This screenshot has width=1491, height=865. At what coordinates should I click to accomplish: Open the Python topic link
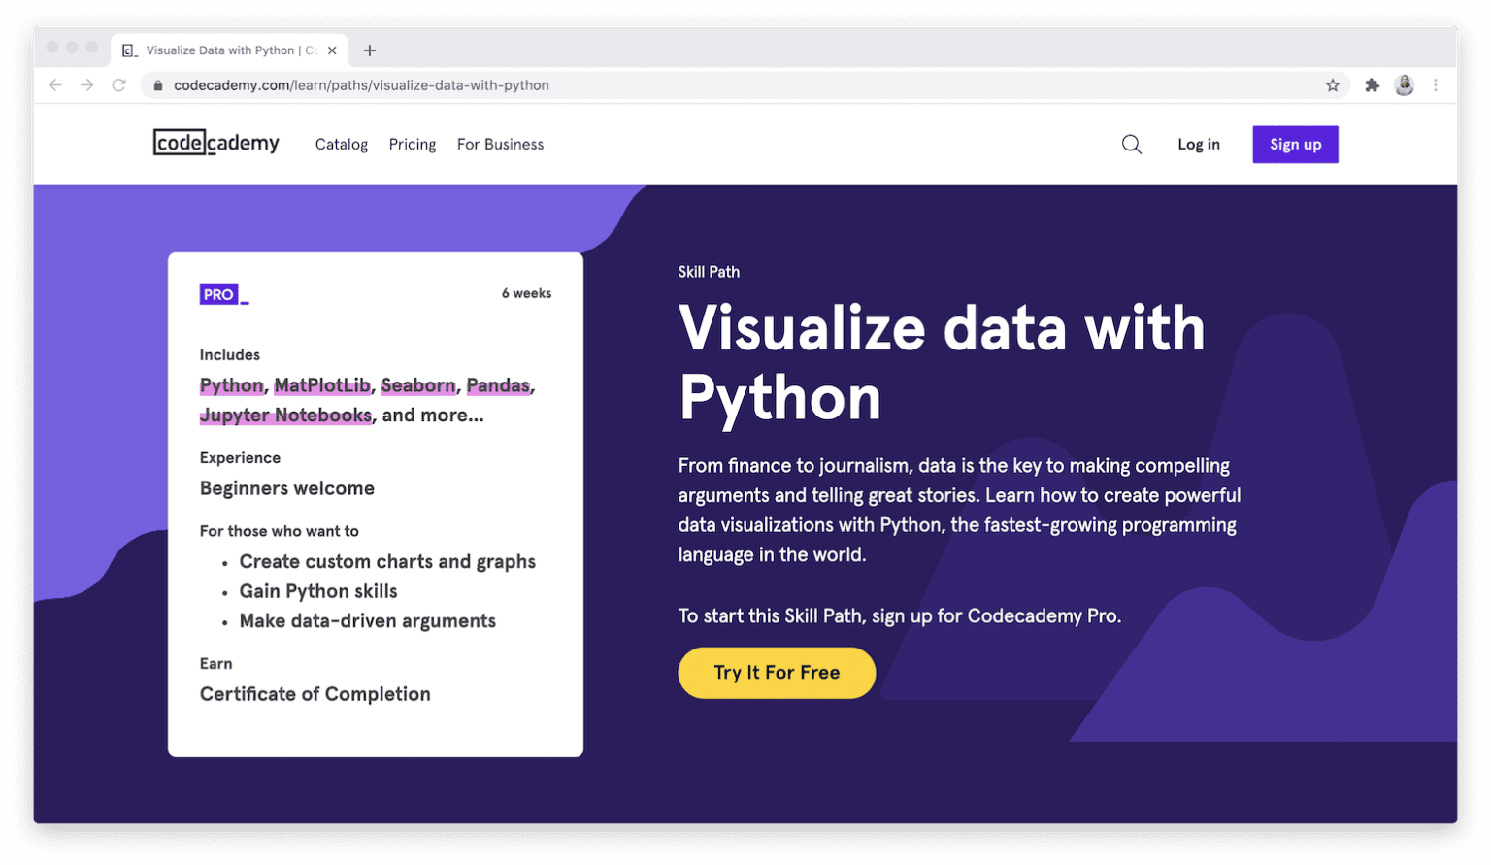[231, 385]
